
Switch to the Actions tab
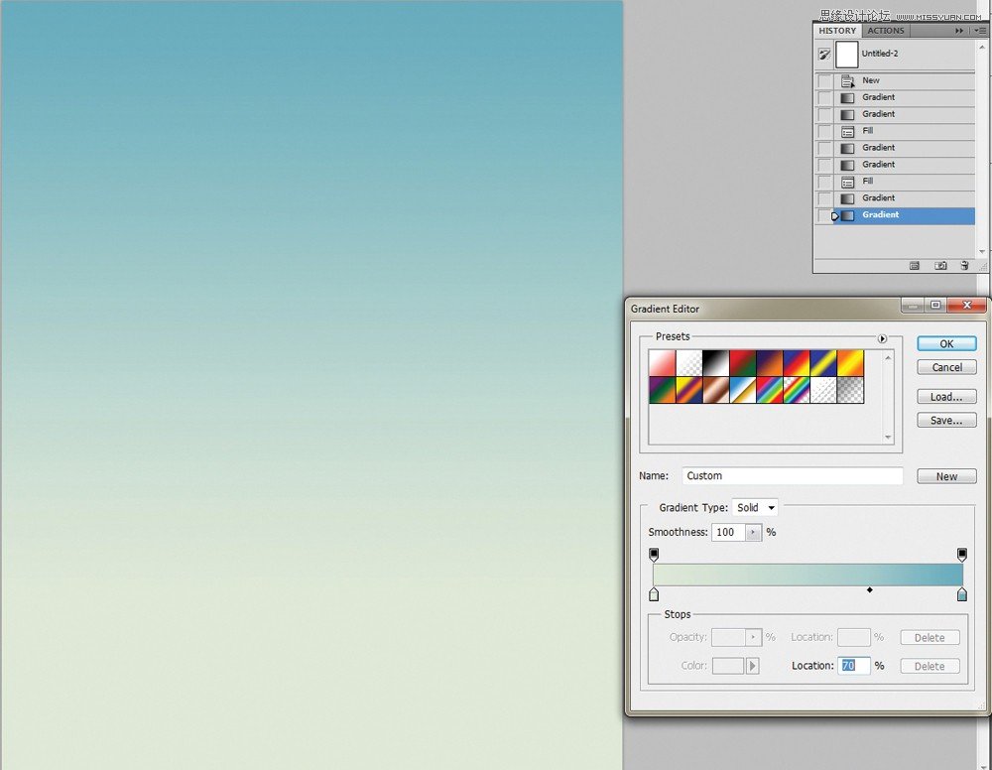886,31
